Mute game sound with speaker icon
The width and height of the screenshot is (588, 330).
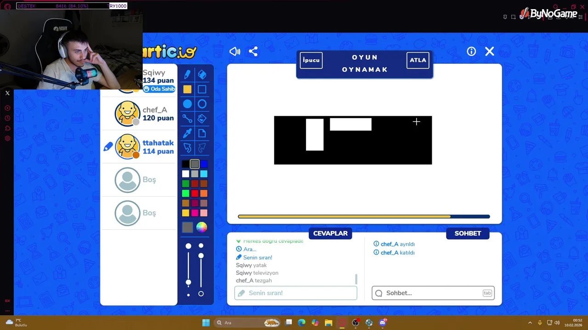(x=235, y=51)
